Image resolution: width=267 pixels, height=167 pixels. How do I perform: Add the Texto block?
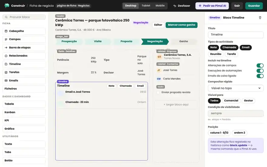click(24, 144)
